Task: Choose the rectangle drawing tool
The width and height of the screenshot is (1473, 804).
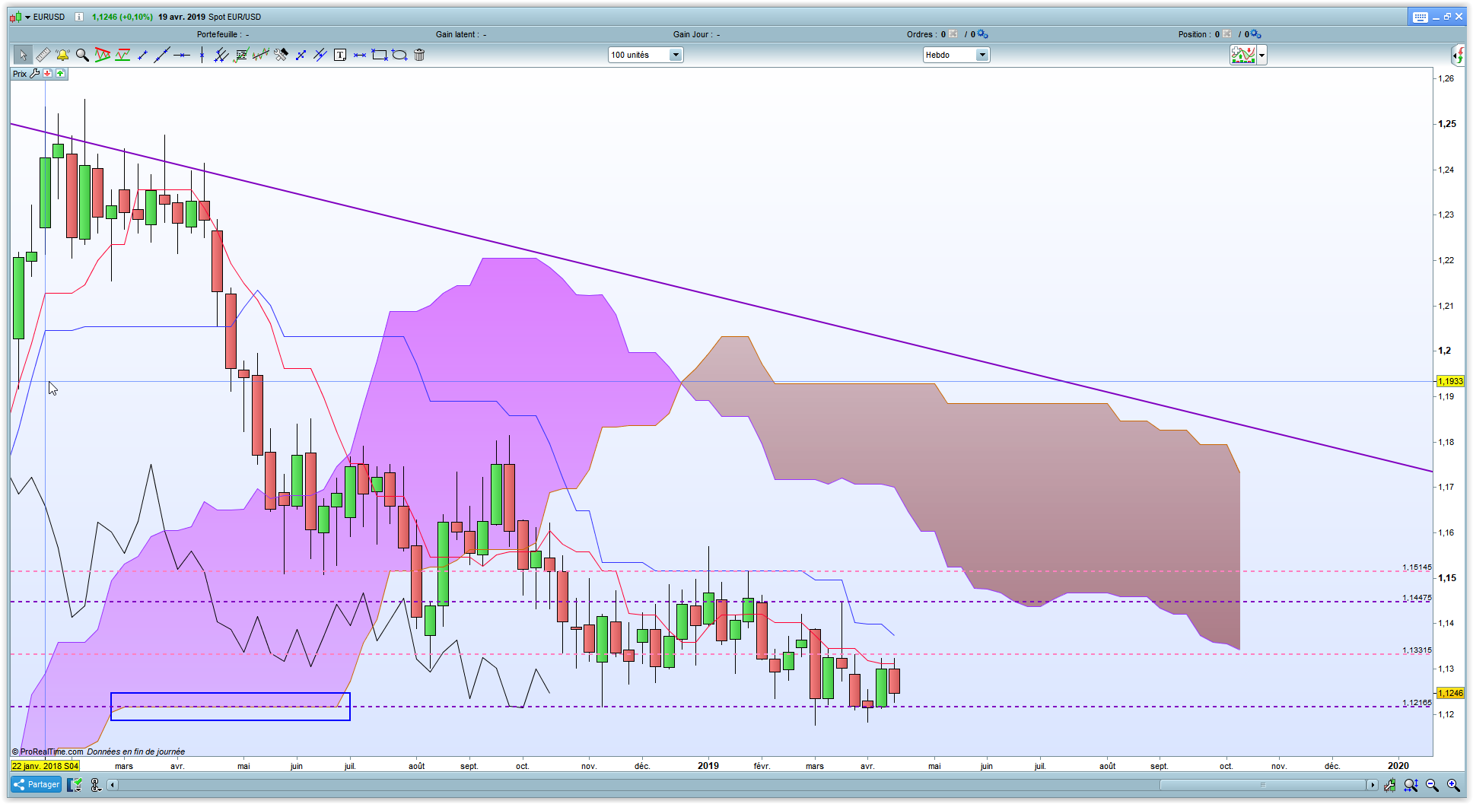Action: pos(379,55)
